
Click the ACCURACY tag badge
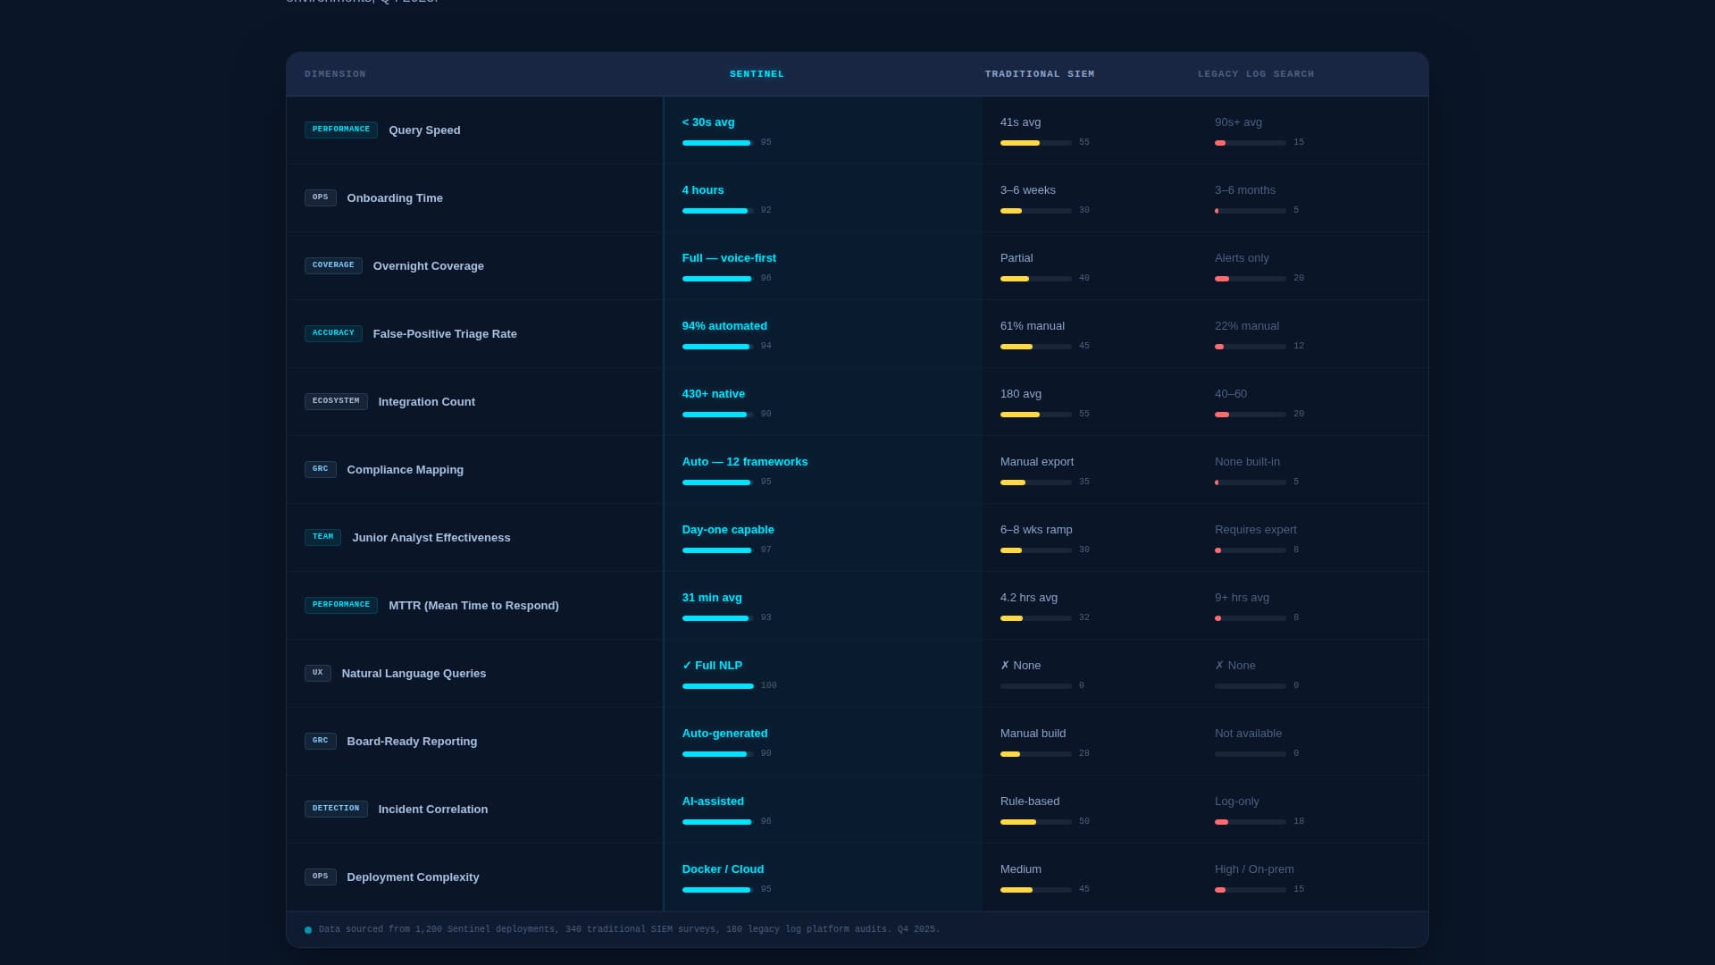tap(333, 333)
